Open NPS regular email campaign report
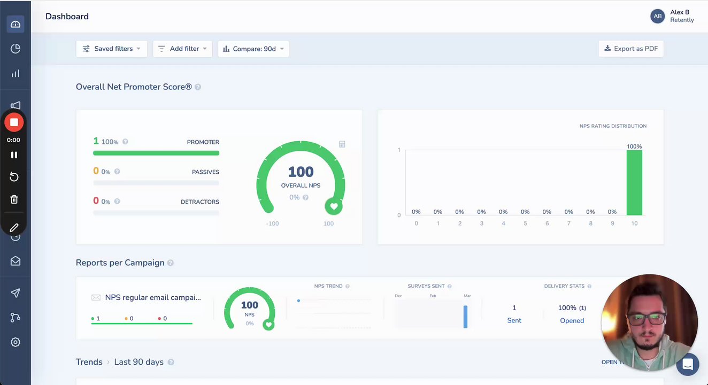Viewport: 708px width, 385px height. pyautogui.click(x=153, y=297)
